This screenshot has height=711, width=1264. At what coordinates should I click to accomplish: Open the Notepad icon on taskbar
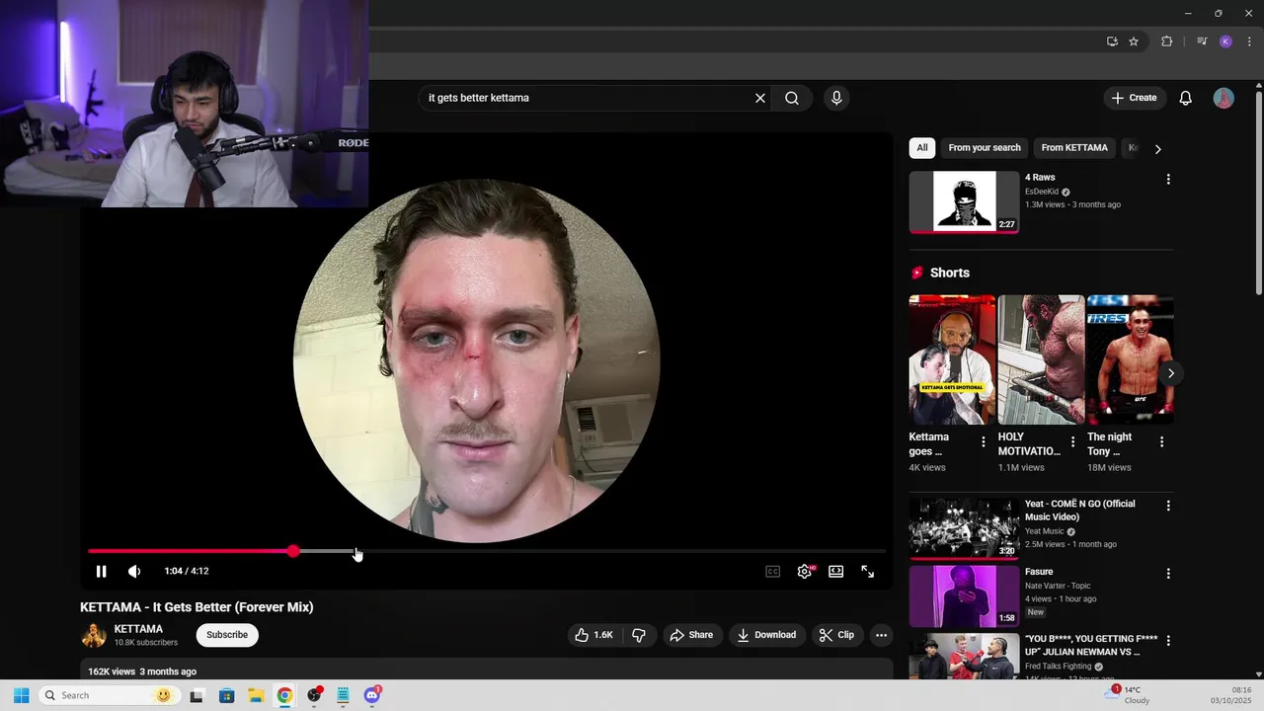[x=343, y=695]
